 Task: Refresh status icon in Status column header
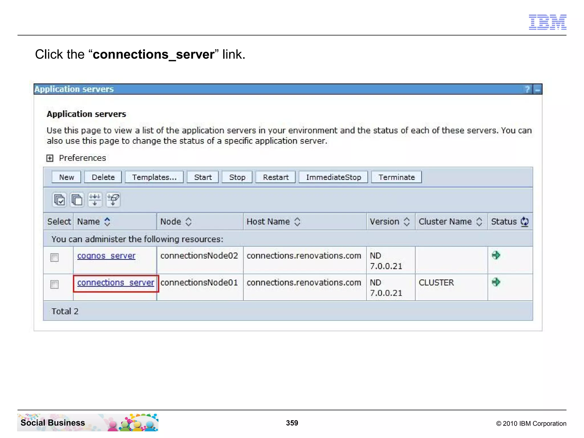525,222
